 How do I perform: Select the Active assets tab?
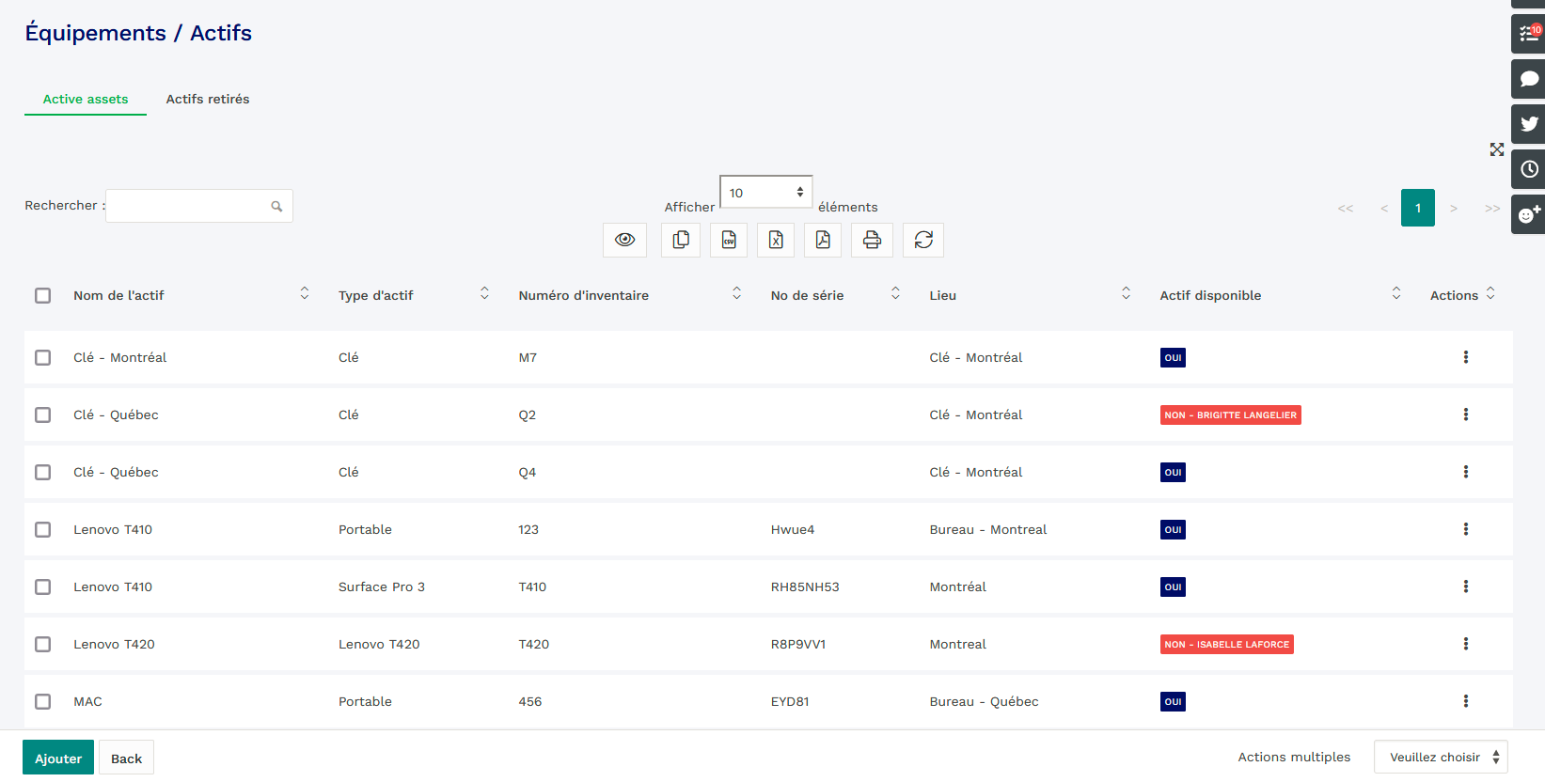(x=86, y=99)
